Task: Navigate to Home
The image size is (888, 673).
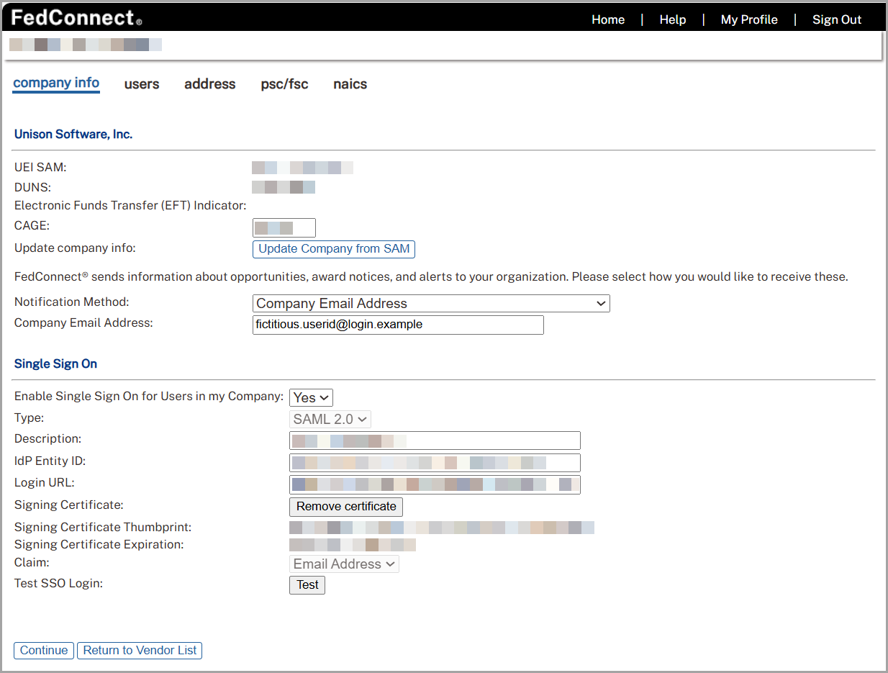Action: [607, 19]
